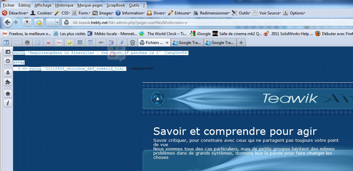Viewport: 353px width, 171px height.
Task: Go back with the back arrow
Action: point(7,22)
